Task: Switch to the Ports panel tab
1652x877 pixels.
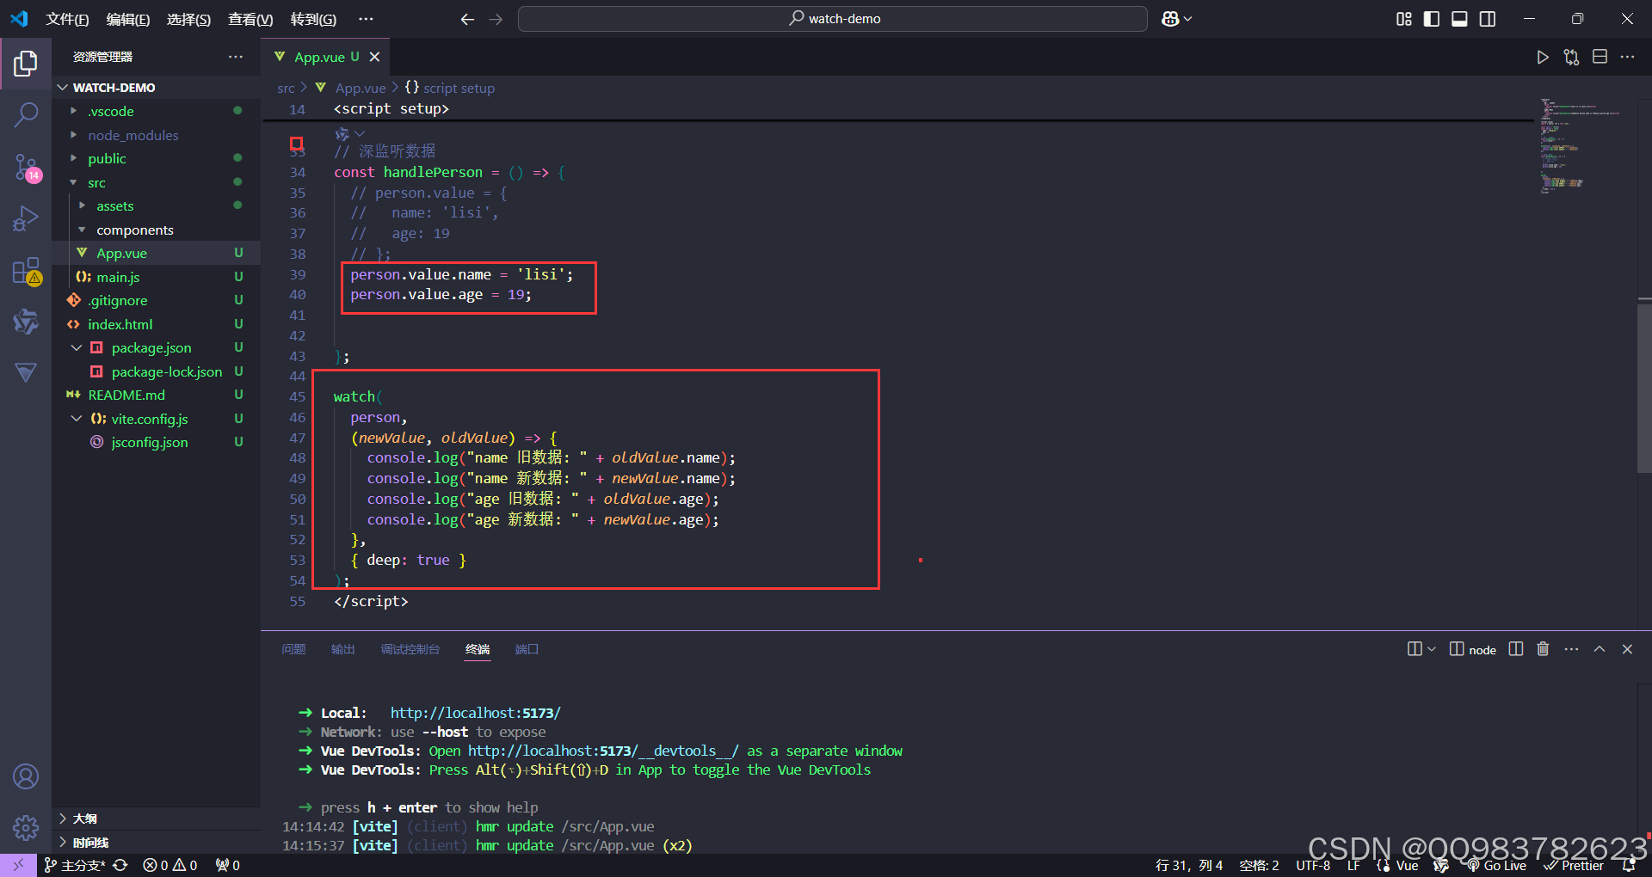Action: pos(526,649)
